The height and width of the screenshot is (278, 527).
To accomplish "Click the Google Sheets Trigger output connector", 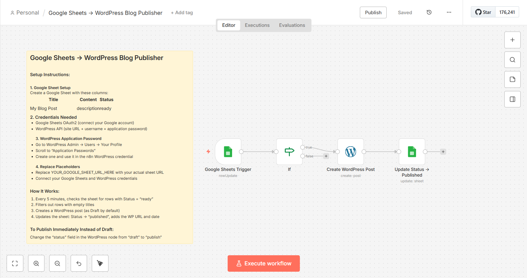I will [x=241, y=152].
